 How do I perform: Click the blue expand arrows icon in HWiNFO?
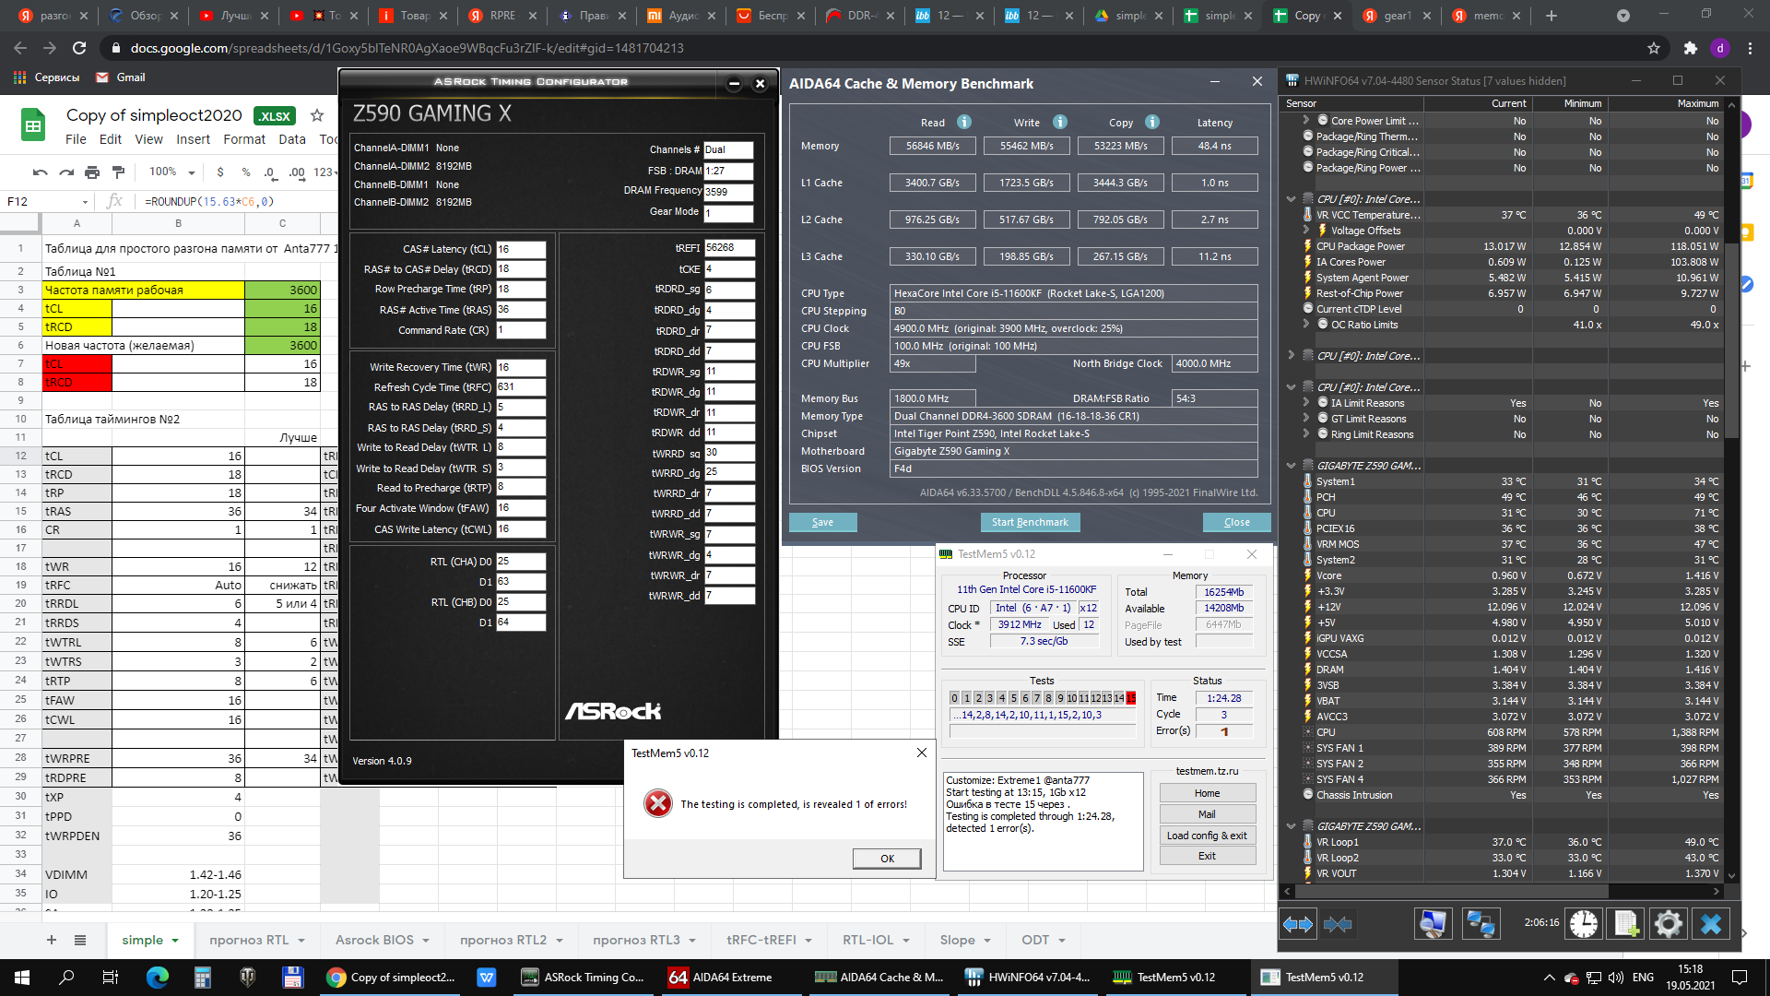(1298, 923)
